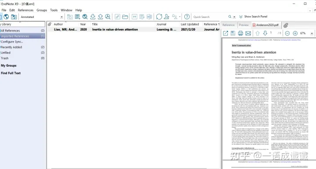Open the References menu

tap(25, 10)
